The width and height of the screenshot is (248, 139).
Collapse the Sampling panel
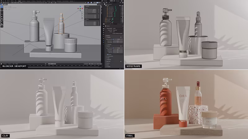[108, 36]
